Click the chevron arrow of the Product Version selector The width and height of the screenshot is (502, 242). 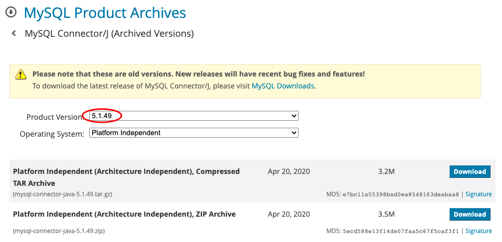pos(294,116)
